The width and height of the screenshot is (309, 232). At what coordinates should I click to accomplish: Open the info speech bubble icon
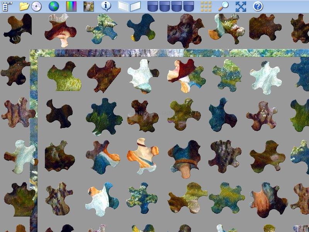point(106,6)
